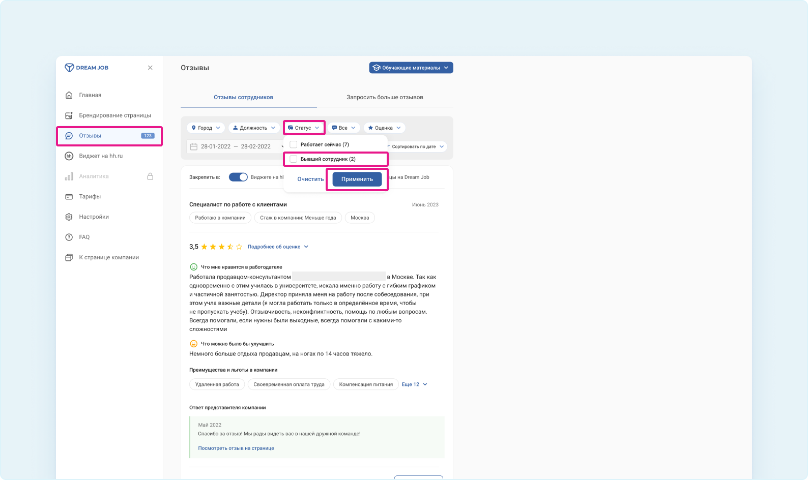Screen dimensions: 808x480
Task: Switch to Отзывы сотрудников tab
Action: pos(243,97)
